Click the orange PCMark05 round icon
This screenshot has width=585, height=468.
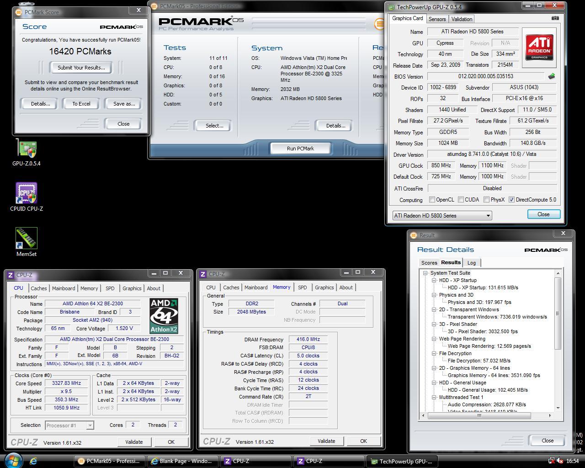point(379,24)
